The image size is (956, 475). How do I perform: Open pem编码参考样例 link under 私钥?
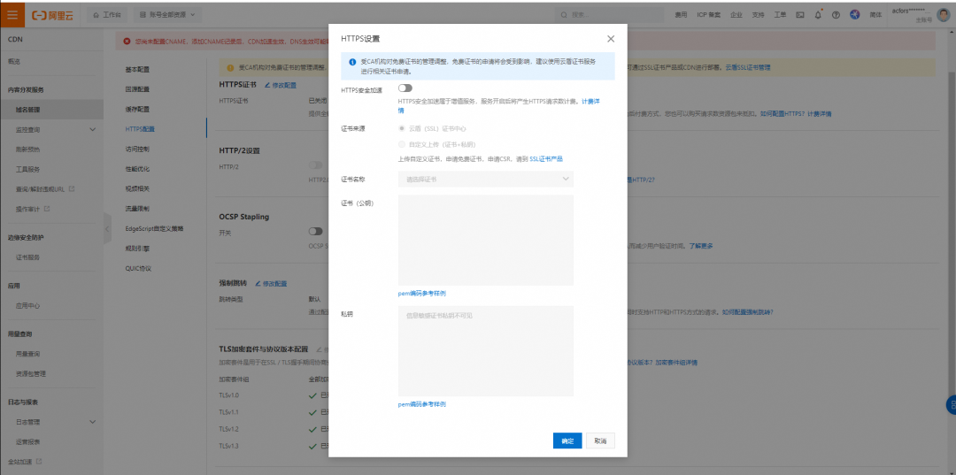click(x=422, y=404)
